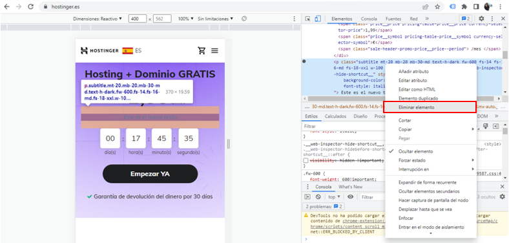The width and height of the screenshot is (509, 243).
Task: Activate the inspect element picker tool
Action: coord(307,19)
